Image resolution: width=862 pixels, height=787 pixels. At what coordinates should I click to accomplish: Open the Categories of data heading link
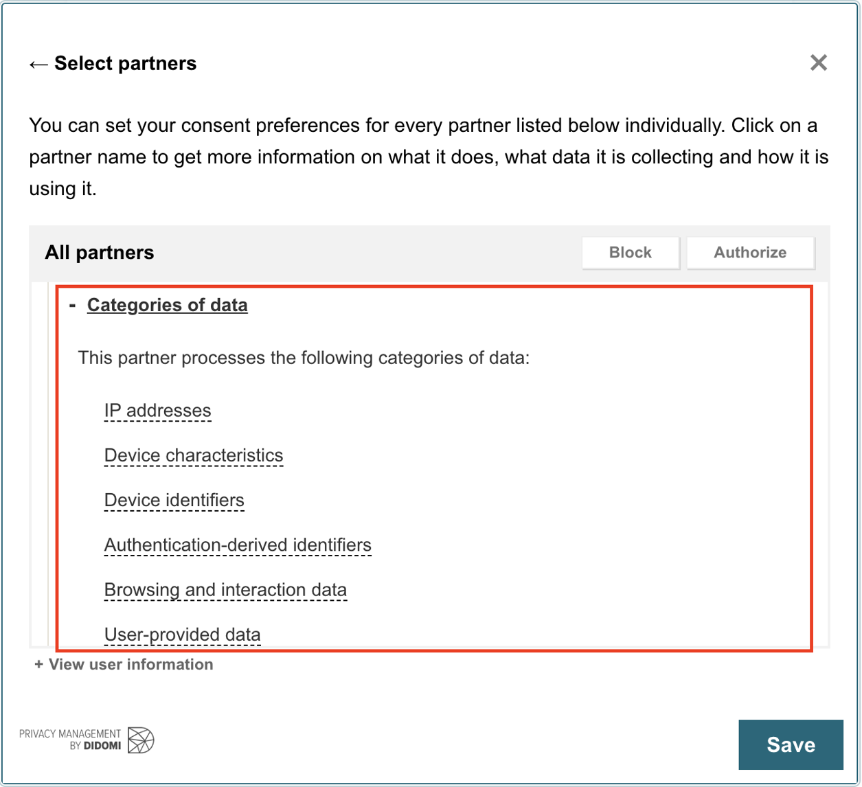tap(168, 305)
